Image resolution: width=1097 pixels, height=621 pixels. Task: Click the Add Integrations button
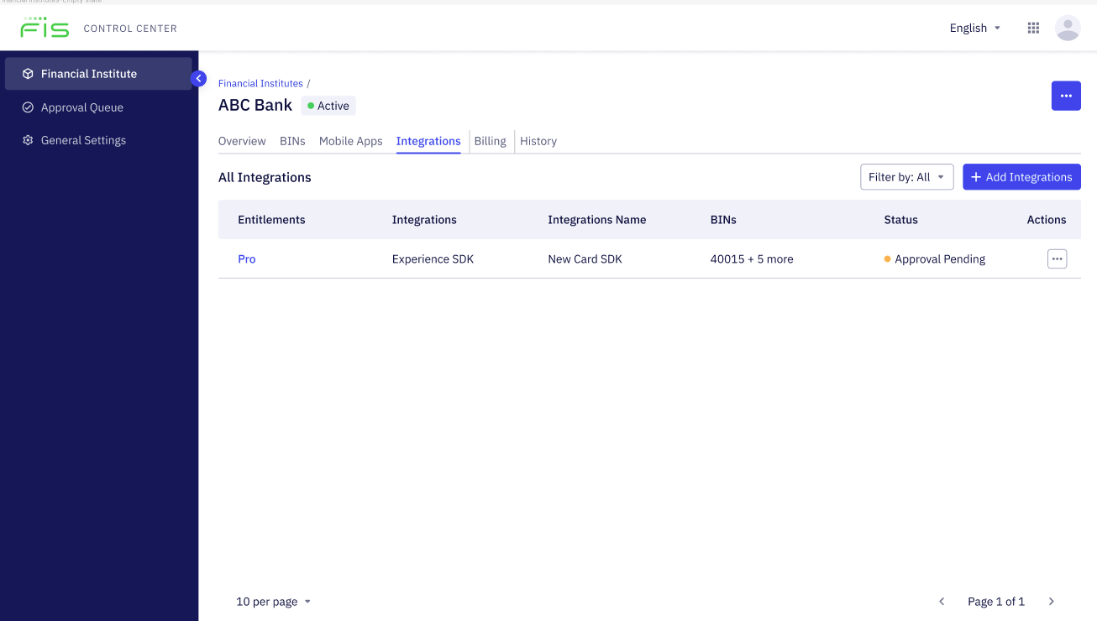click(1021, 176)
